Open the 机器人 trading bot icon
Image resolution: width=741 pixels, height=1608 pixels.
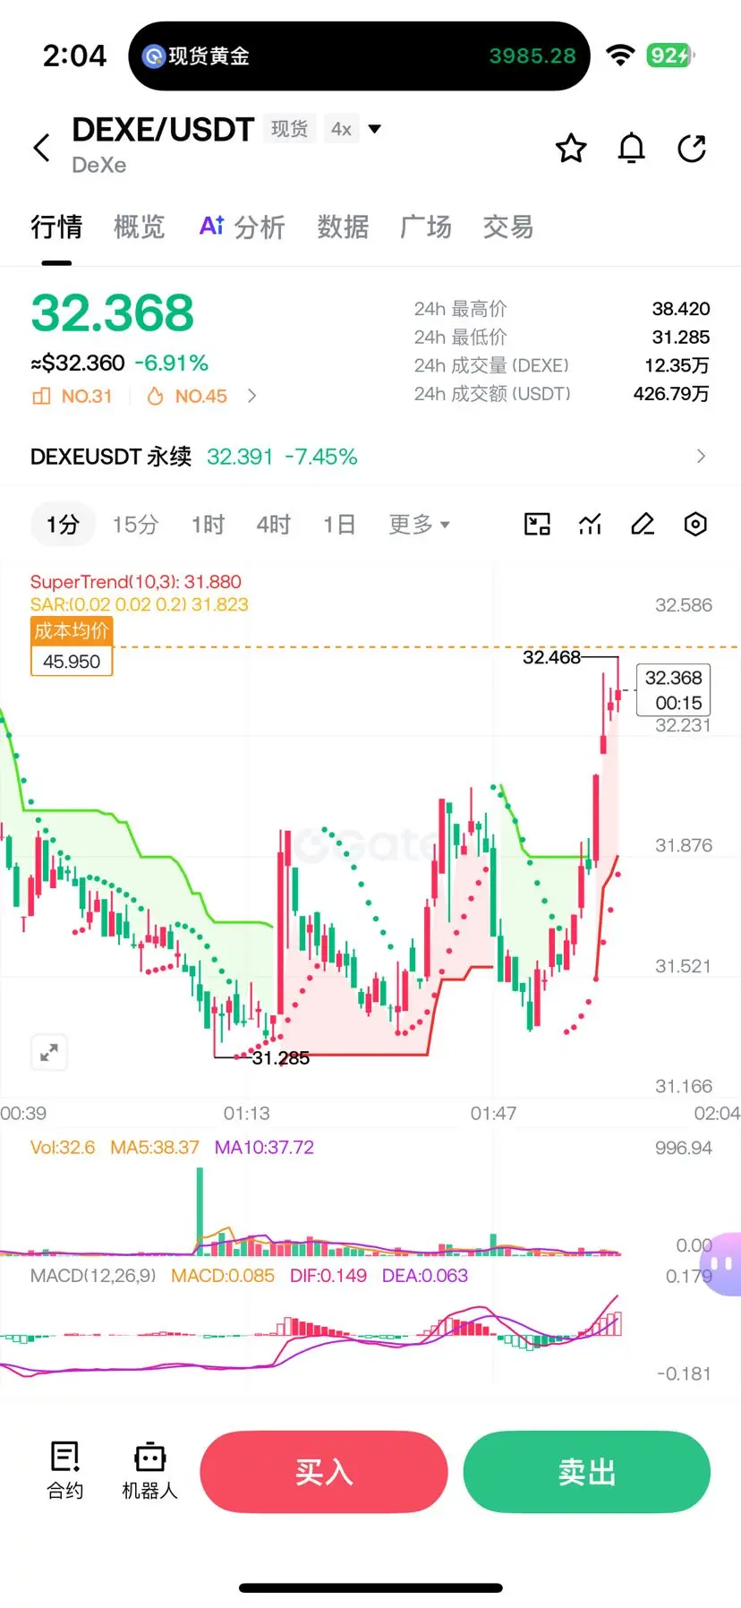(149, 1470)
